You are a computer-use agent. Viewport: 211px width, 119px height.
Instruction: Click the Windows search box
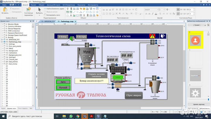point(30,116)
